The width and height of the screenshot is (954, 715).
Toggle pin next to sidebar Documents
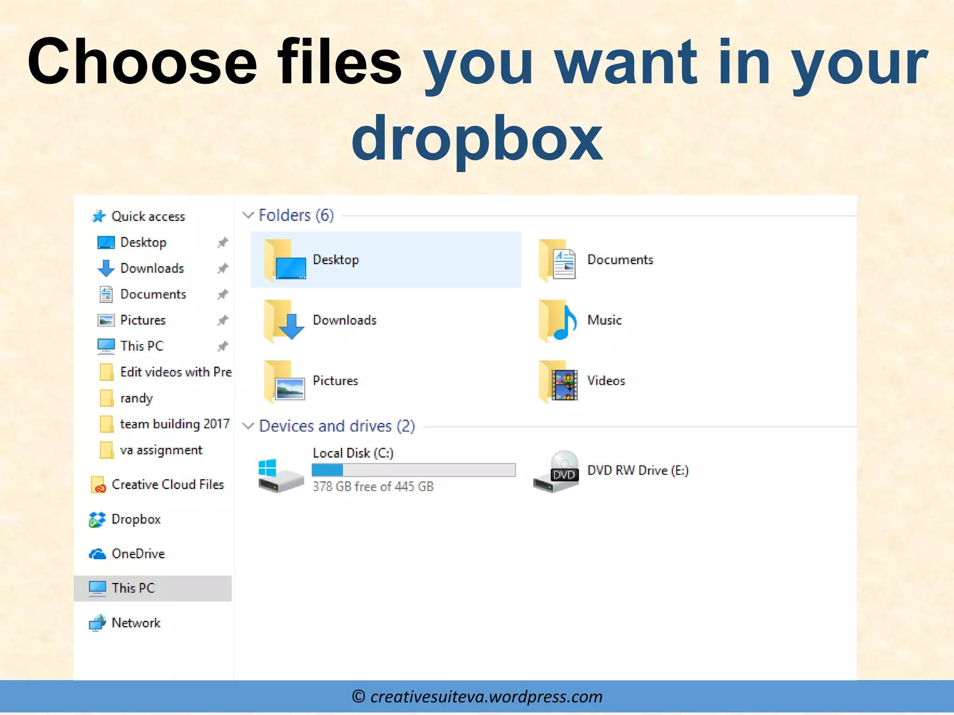[x=223, y=294]
